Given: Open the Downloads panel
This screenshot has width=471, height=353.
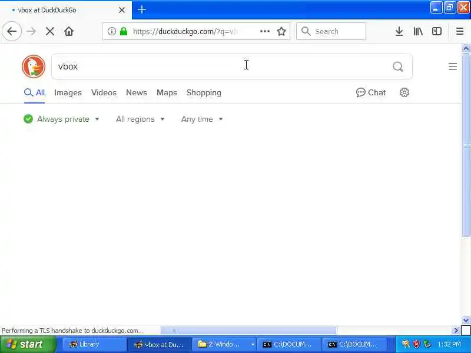Looking at the screenshot, I should (399, 31).
